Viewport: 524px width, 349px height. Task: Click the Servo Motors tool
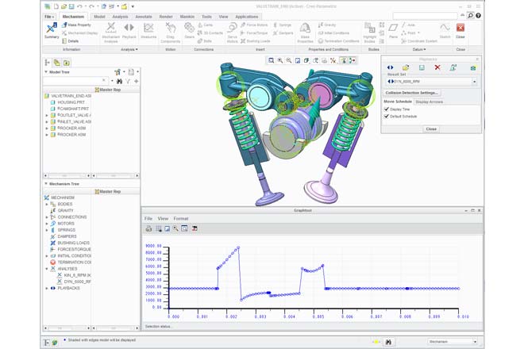(x=232, y=33)
